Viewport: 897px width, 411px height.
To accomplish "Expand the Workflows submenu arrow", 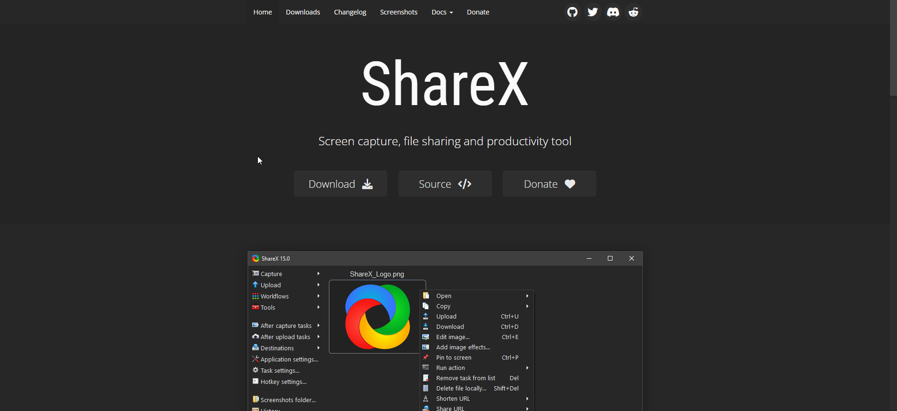I will [319, 296].
